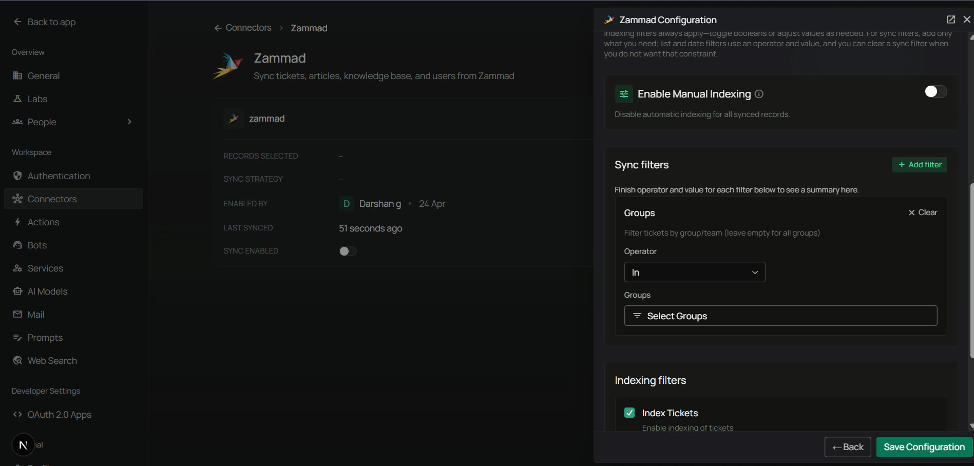Viewport: 974px width, 466px height.
Task: Click the Zammad breadcrumb text
Action: [x=309, y=28]
